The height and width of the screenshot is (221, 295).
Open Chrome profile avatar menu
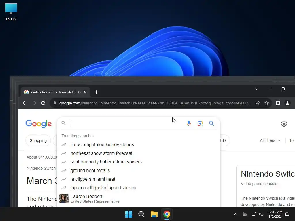tap(288, 103)
